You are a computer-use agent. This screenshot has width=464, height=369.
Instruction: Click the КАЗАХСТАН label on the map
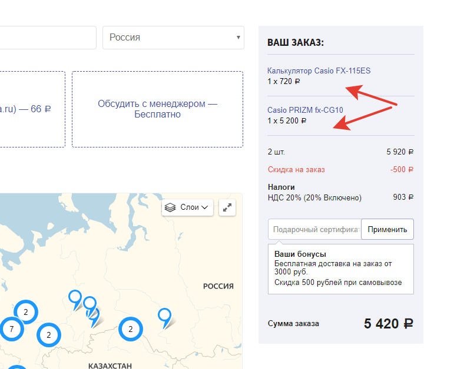pyautogui.click(x=110, y=365)
